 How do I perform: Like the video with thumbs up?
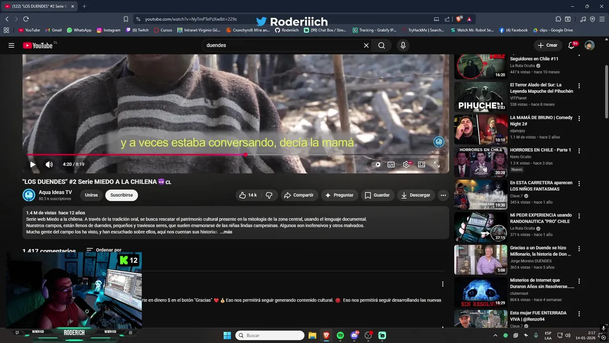pyautogui.click(x=248, y=195)
